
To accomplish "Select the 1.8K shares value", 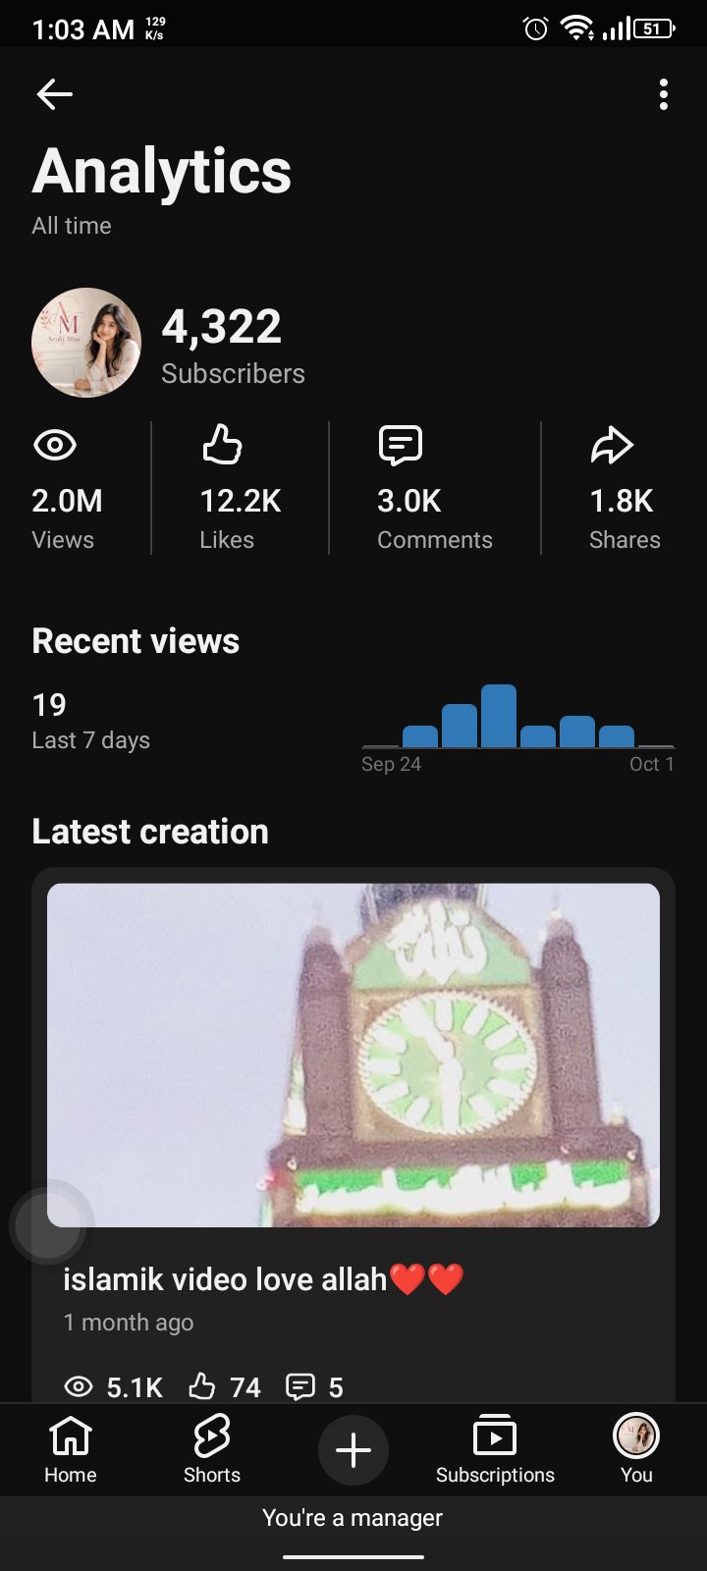I will (x=622, y=501).
